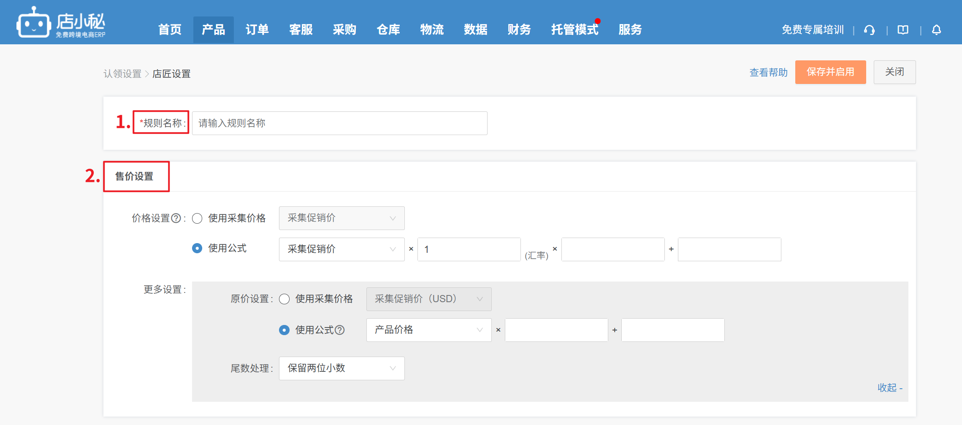
Task: Click help icon next to 价格设置
Action: pos(176,218)
